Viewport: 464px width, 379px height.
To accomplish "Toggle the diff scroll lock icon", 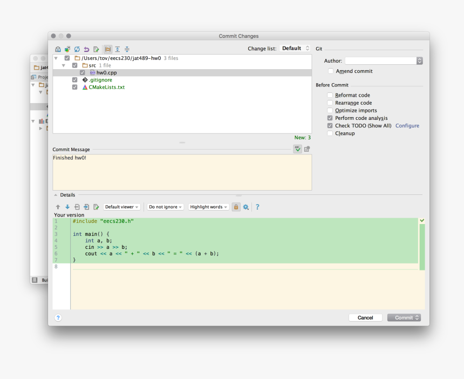I will tap(236, 207).
